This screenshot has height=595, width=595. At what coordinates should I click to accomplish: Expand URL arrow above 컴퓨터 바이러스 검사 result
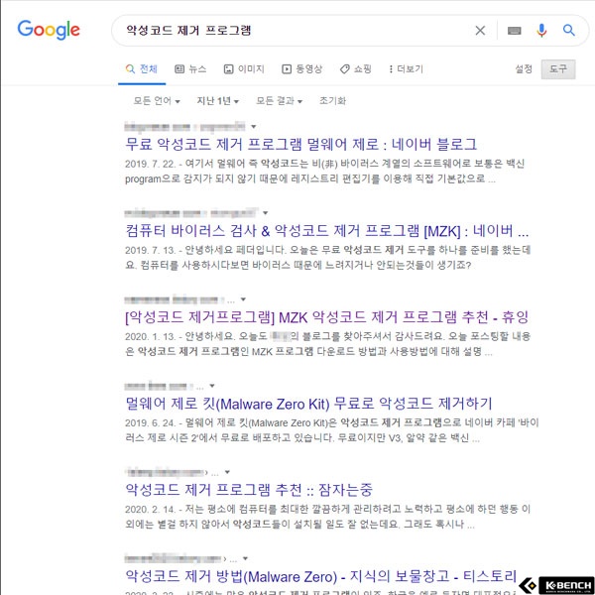pyautogui.click(x=265, y=213)
